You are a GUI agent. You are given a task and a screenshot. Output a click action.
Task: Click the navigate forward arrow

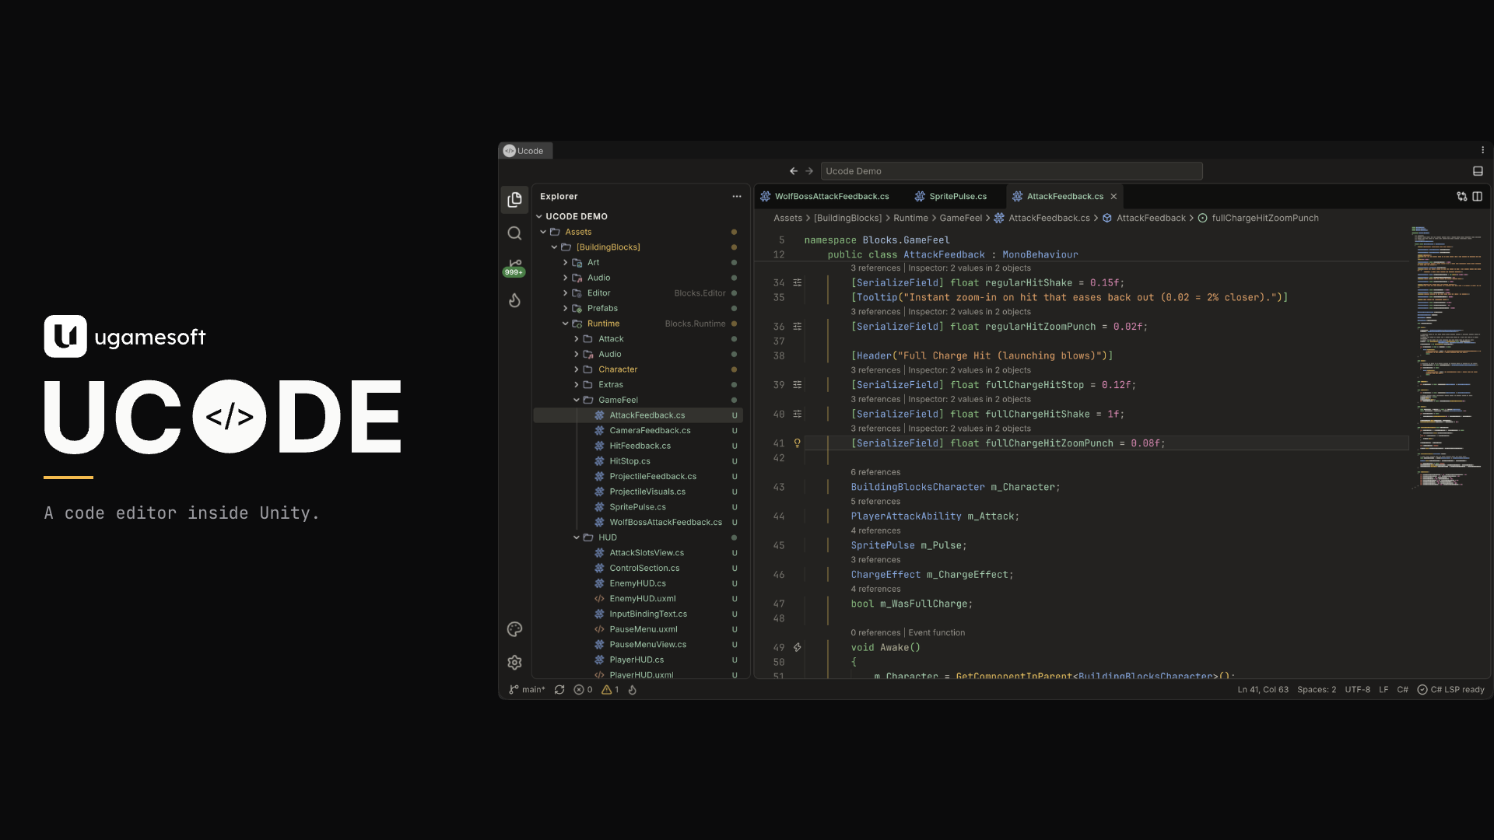(809, 171)
